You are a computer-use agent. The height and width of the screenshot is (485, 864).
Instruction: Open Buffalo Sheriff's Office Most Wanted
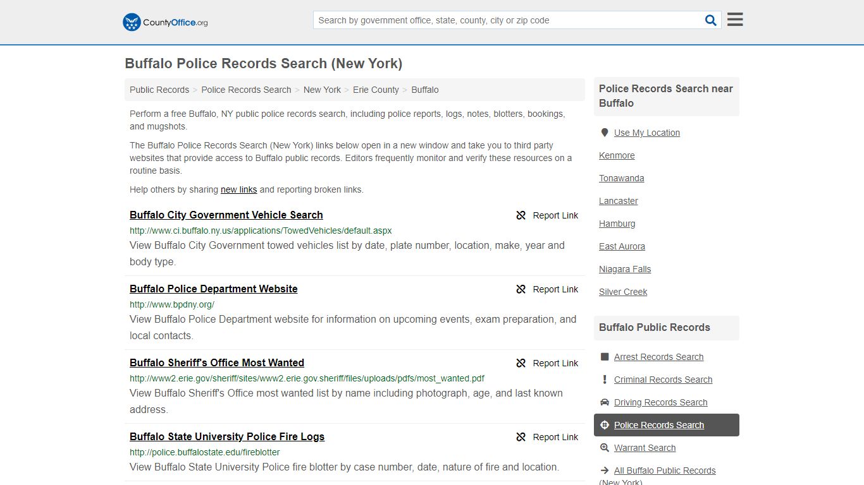pyautogui.click(x=217, y=362)
